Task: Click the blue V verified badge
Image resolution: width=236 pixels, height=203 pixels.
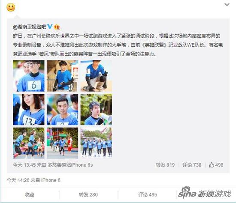Action: [x=50, y=27]
